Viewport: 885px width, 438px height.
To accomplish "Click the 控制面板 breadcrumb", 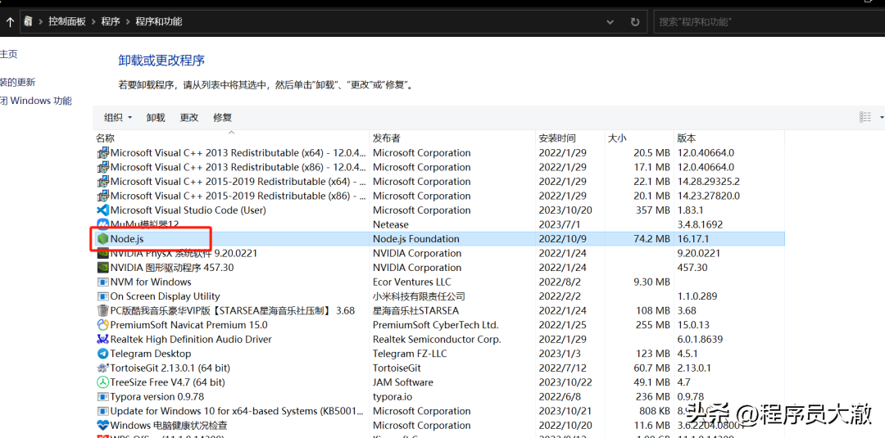I will [x=66, y=22].
